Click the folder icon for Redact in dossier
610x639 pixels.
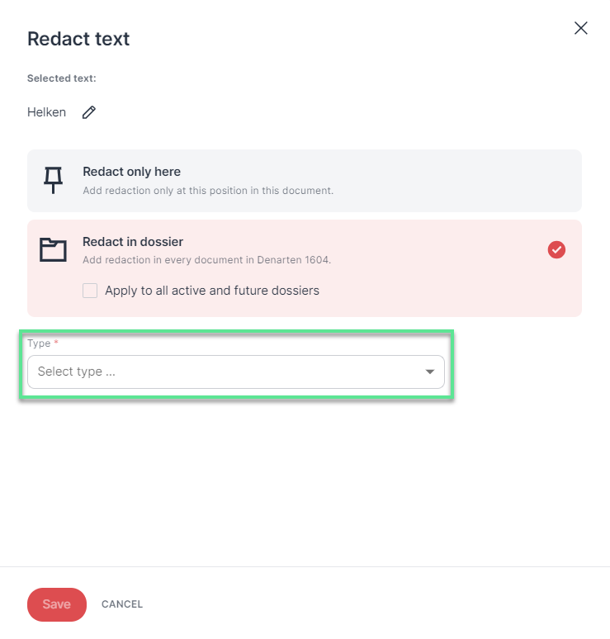click(x=53, y=249)
